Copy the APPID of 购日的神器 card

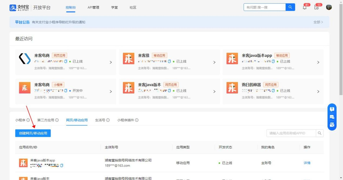[273, 91]
